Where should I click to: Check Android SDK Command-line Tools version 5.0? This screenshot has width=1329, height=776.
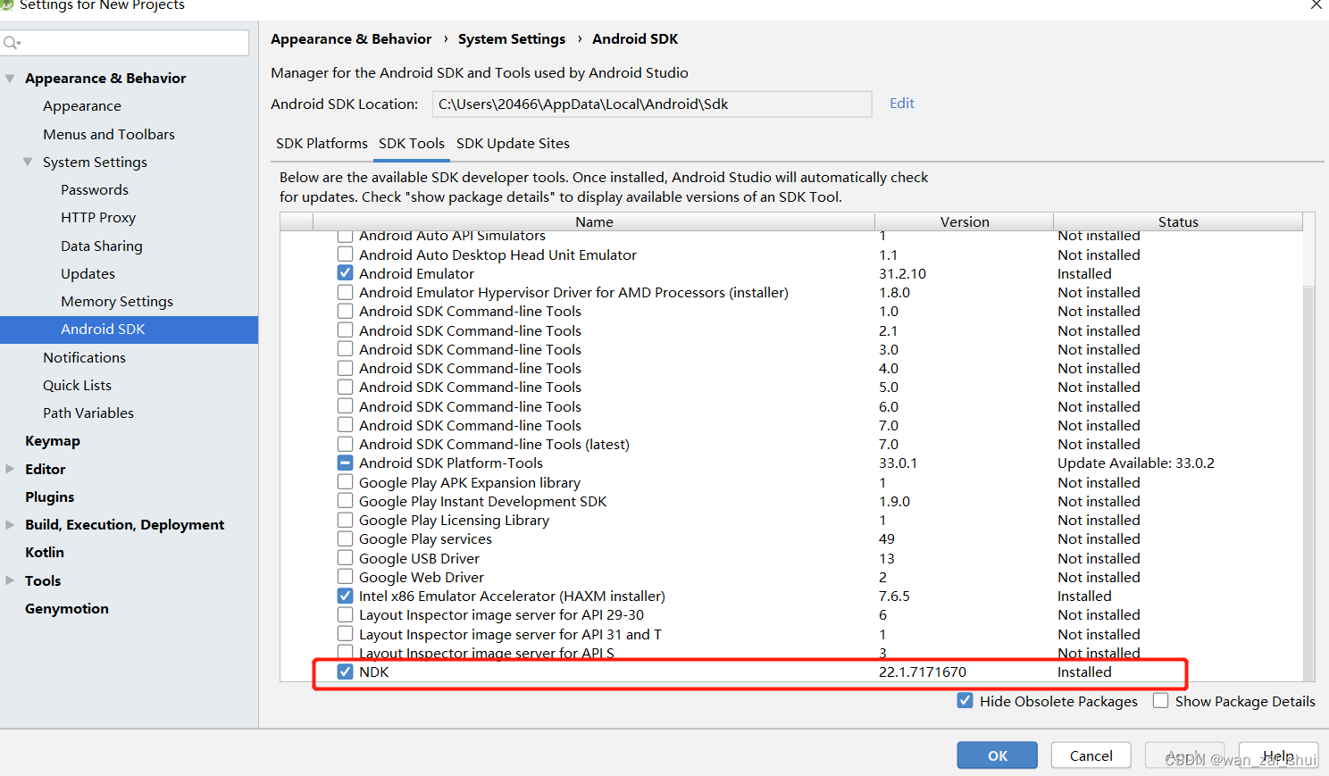tap(345, 387)
